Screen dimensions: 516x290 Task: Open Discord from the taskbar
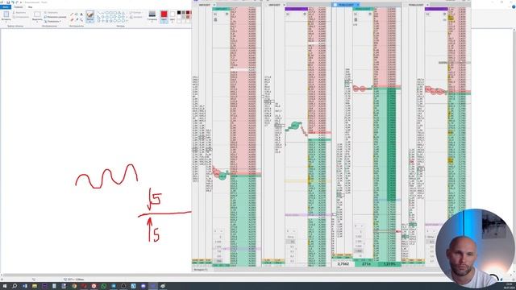[x=143, y=286]
